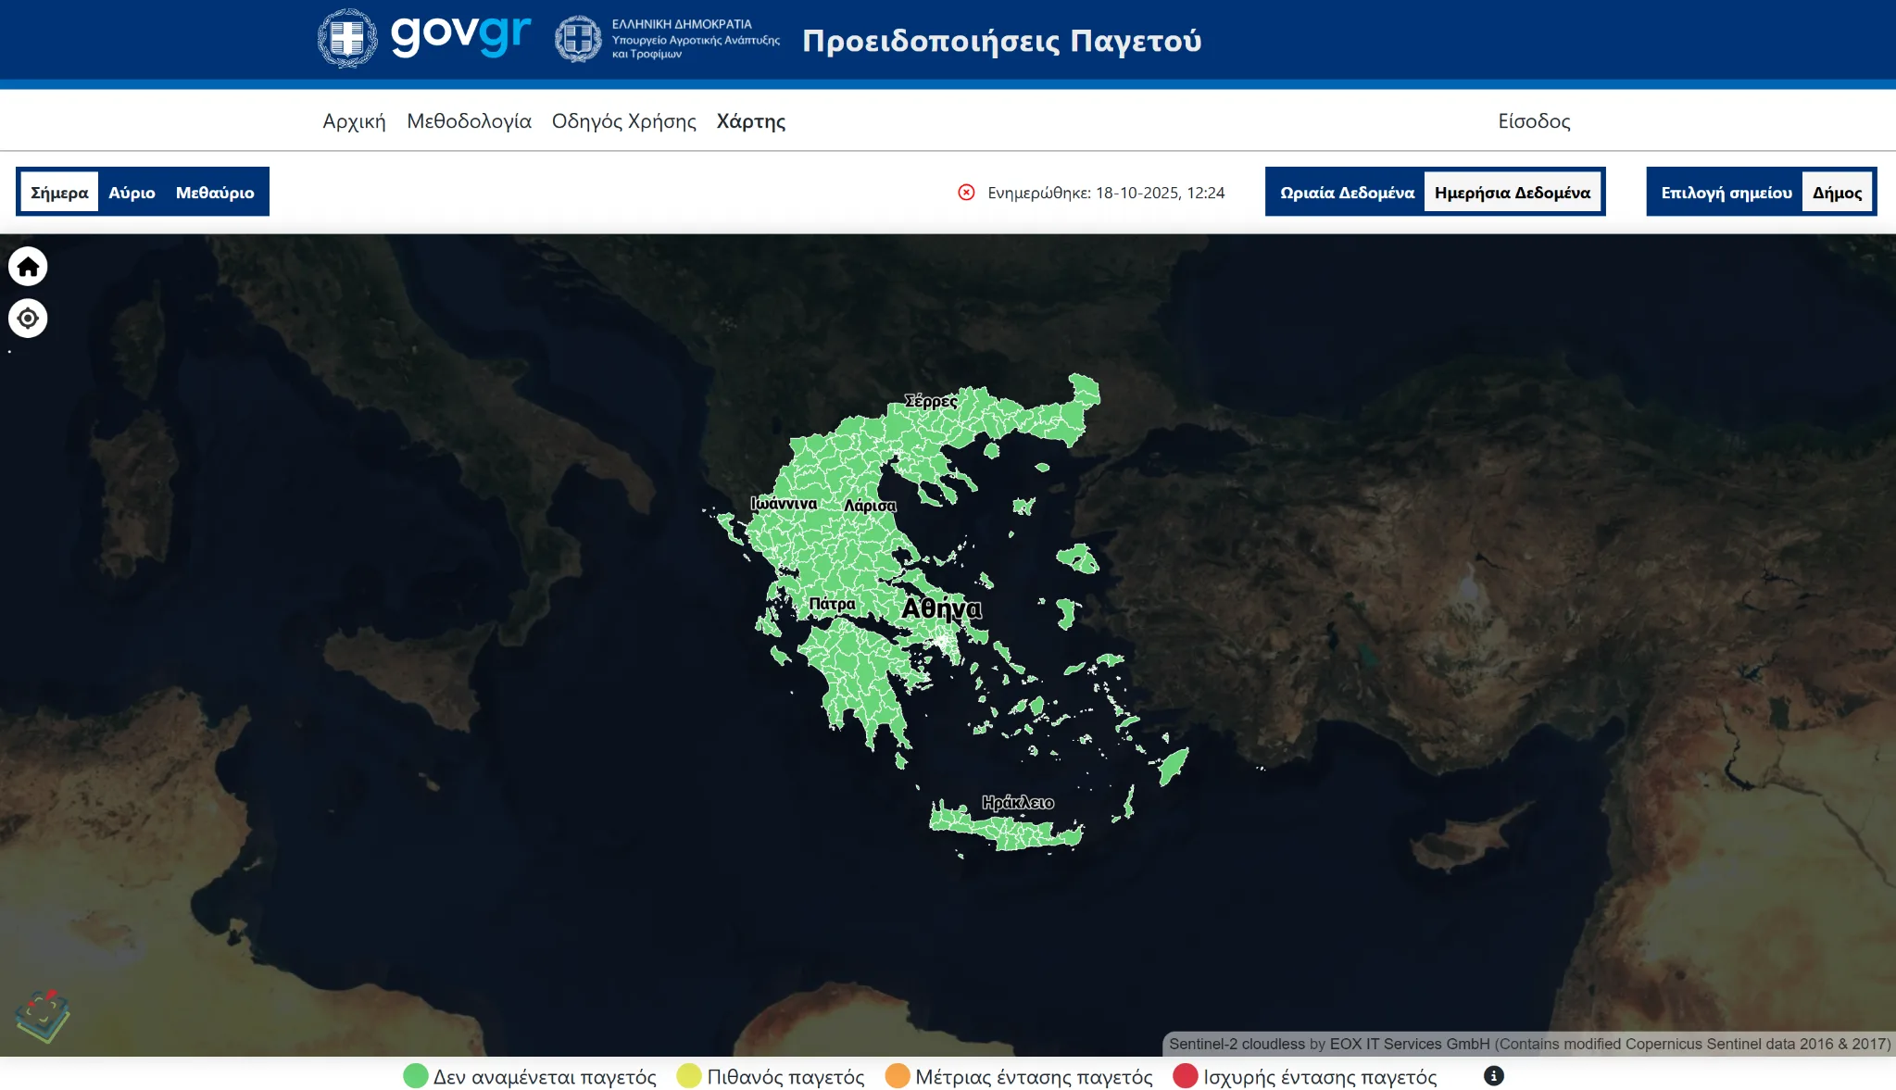Click the geolocation crosshair icon
Viewport: 1896px width, 1090px height.
point(28,318)
